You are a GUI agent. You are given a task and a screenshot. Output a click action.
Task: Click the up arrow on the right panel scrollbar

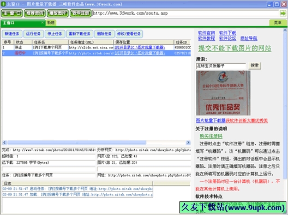[x=285, y=30]
